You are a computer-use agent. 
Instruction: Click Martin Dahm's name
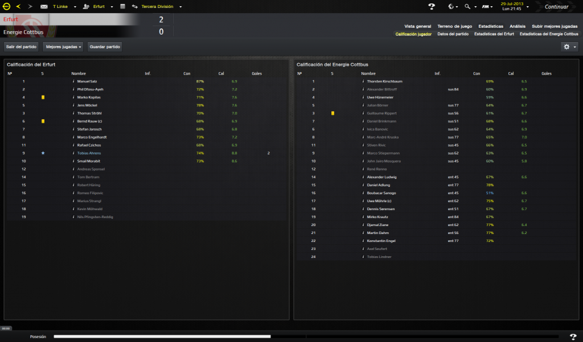pos(378,233)
